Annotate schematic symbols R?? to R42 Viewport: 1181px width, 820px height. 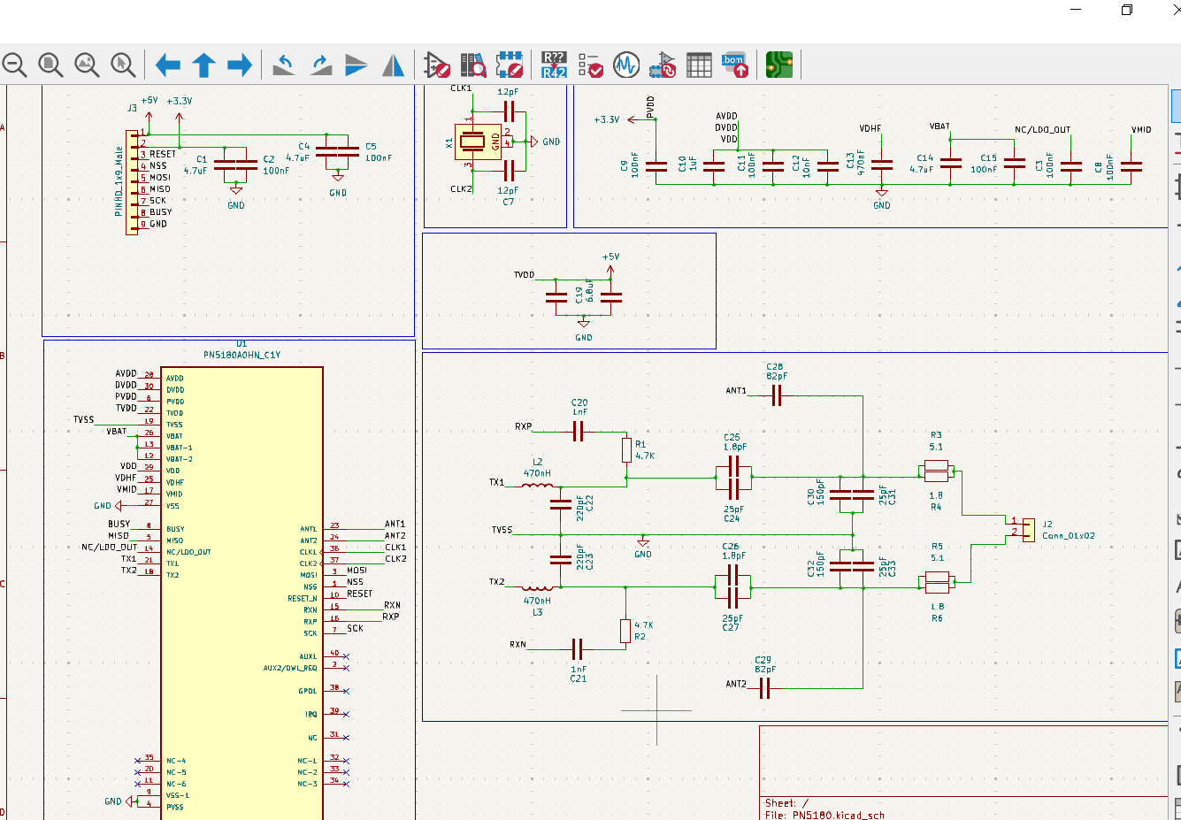click(554, 65)
